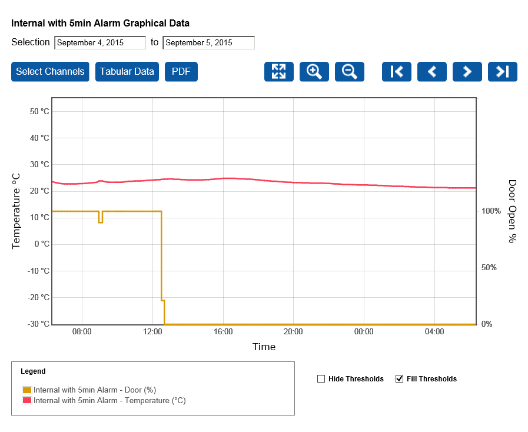Expand the graph to fullscreen view
Viewport: 528px width, 432px height.
pos(278,71)
